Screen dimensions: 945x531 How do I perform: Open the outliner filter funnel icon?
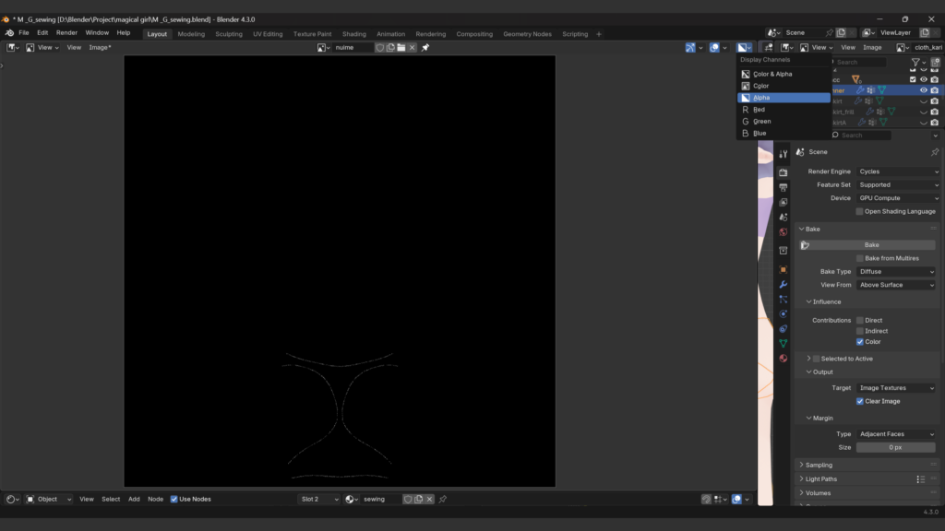[x=916, y=63]
